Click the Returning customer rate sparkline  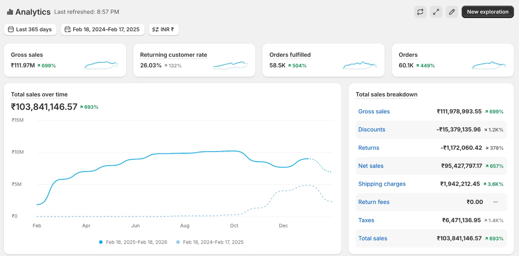point(230,65)
